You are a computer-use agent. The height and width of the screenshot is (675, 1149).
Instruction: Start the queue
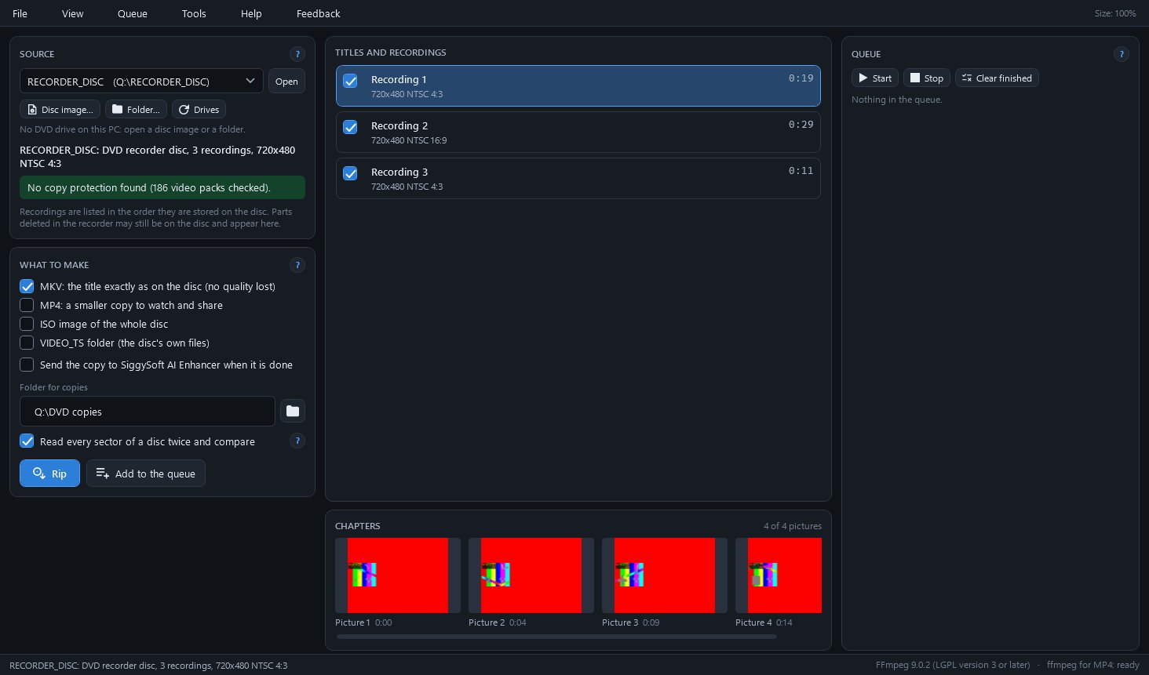874,78
